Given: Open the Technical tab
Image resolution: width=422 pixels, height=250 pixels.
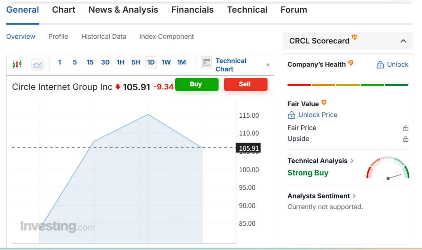Looking at the screenshot, I should click(x=247, y=10).
